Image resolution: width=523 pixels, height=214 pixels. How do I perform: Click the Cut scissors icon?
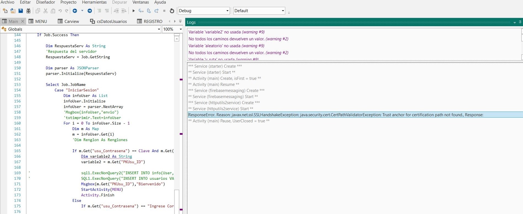click(x=46, y=11)
